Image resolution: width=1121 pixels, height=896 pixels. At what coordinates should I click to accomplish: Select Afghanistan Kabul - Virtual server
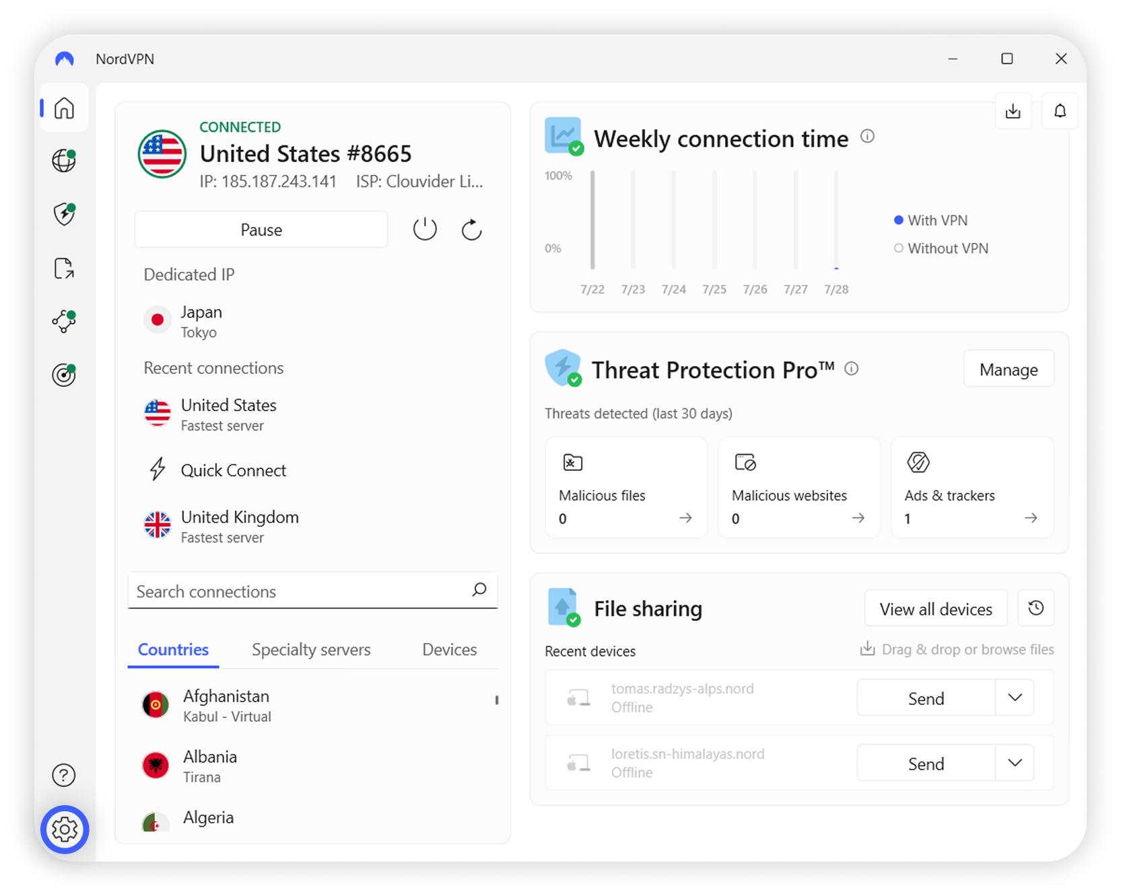point(312,706)
